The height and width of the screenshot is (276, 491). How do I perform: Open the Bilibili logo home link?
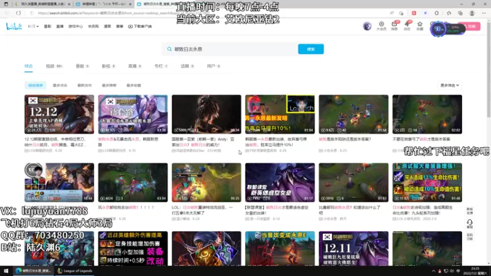pyautogui.click(x=14, y=26)
